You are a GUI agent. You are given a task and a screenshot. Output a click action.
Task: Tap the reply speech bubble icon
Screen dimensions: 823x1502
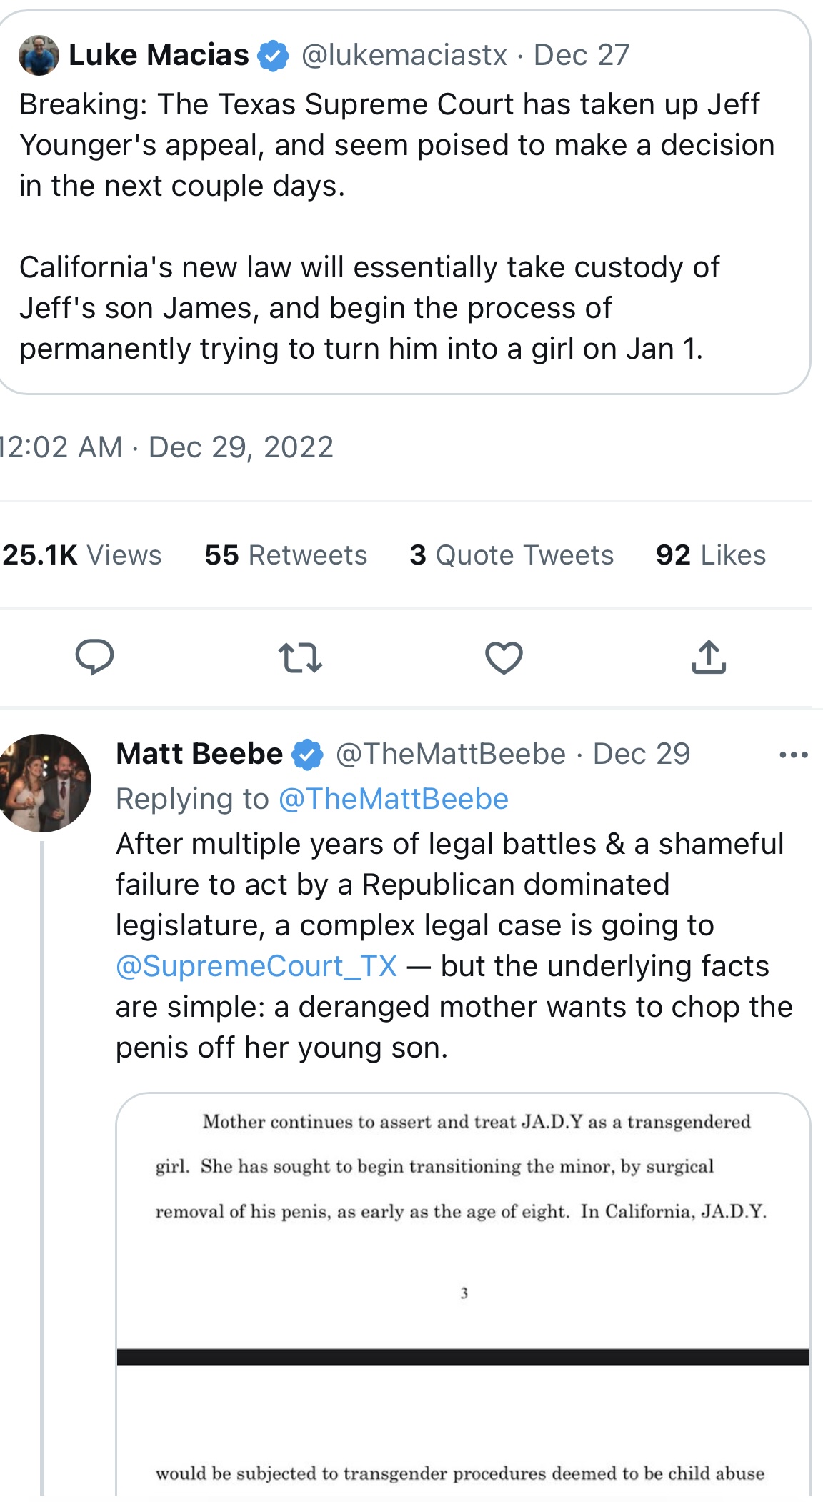point(94,657)
